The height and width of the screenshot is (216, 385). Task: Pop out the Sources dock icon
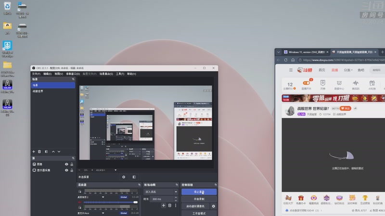tap(73, 158)
